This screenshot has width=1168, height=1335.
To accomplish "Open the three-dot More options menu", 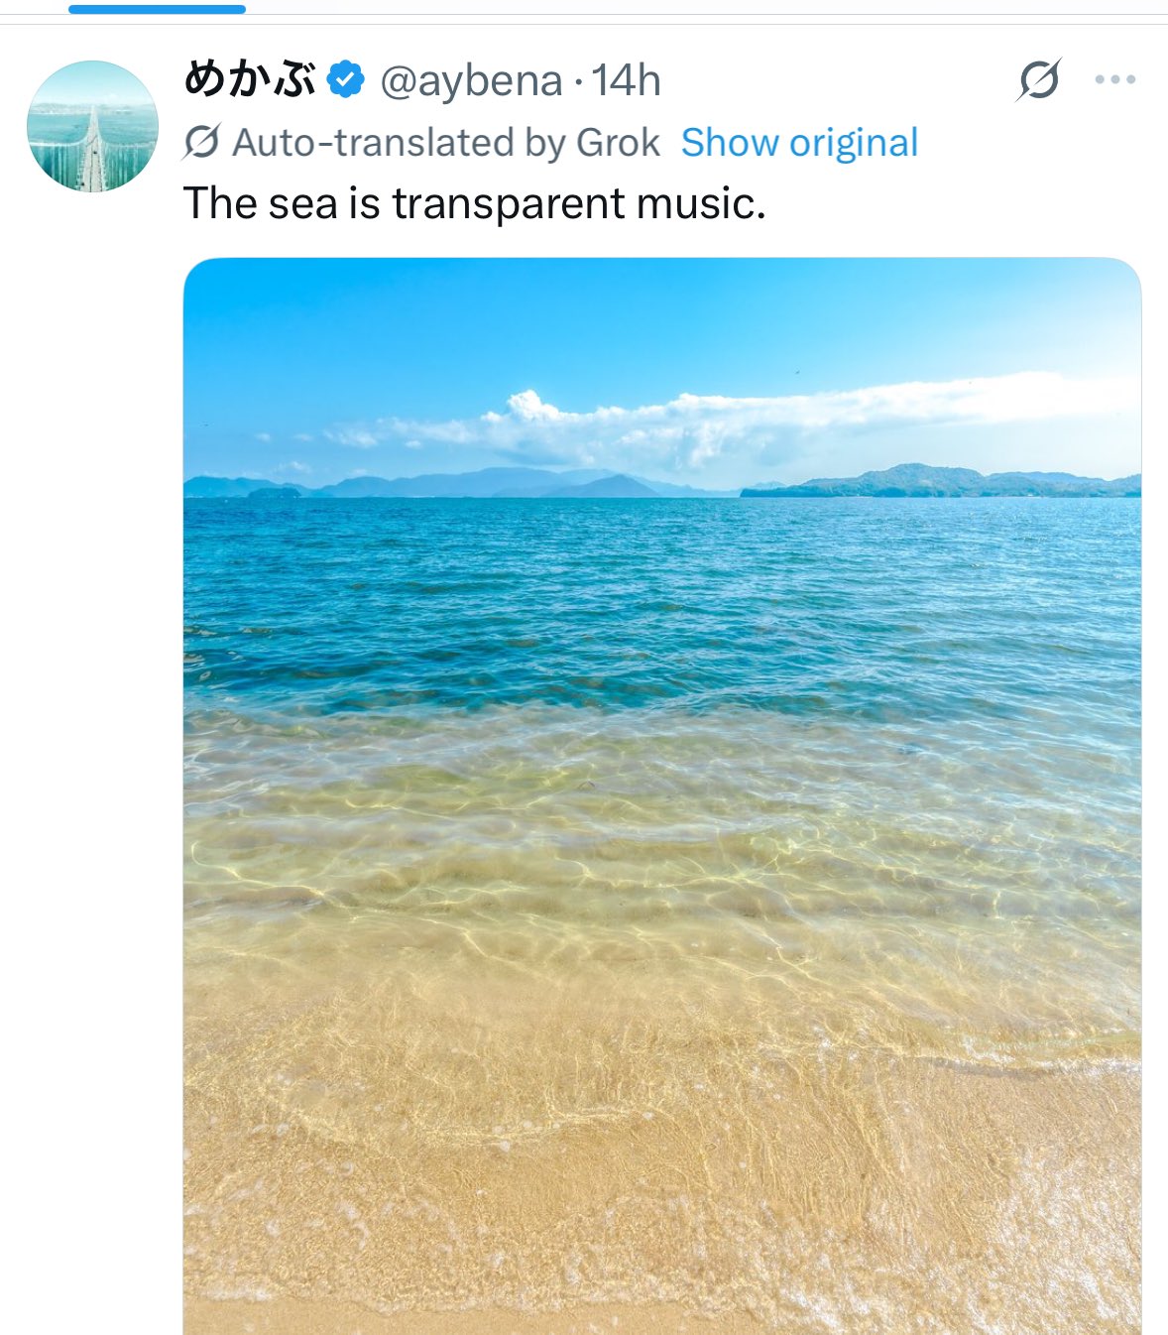I will pyautogui.click(x=1114, y=79).
